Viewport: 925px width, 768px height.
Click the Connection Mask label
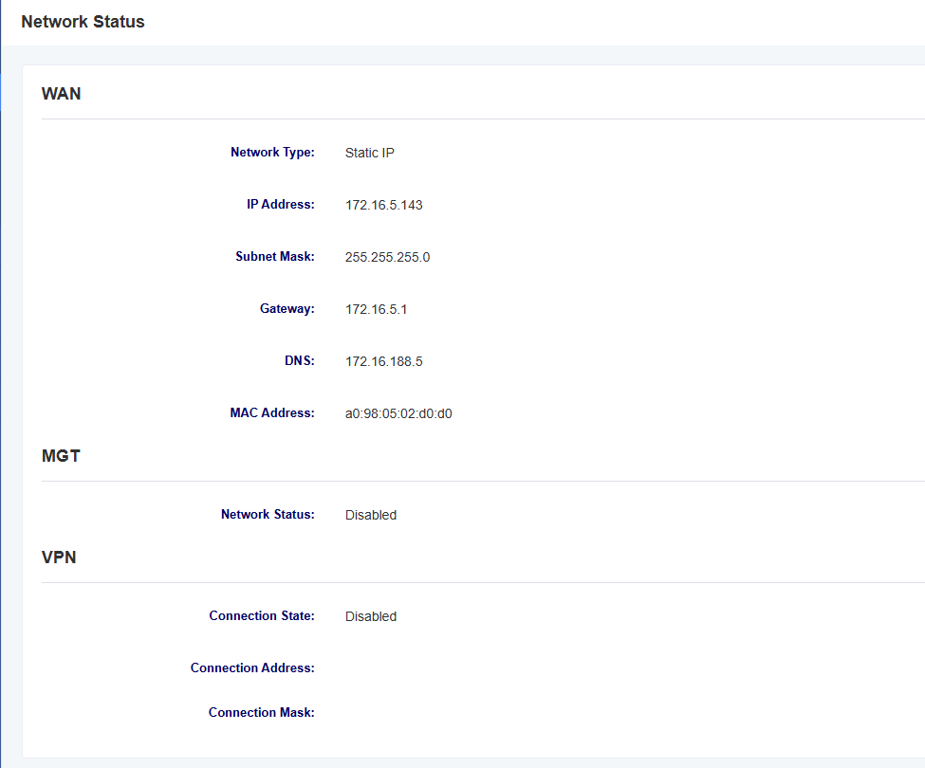(x=261, y=712)
